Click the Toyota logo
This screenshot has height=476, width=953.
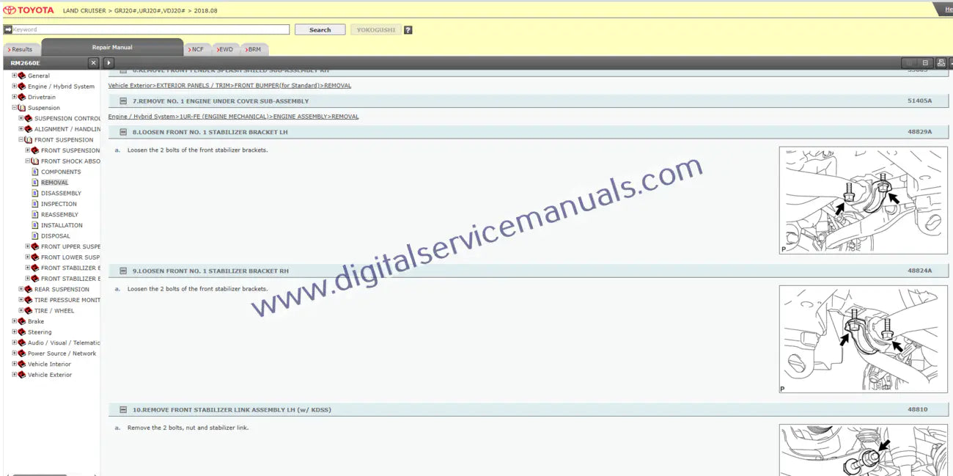(29, 10)
